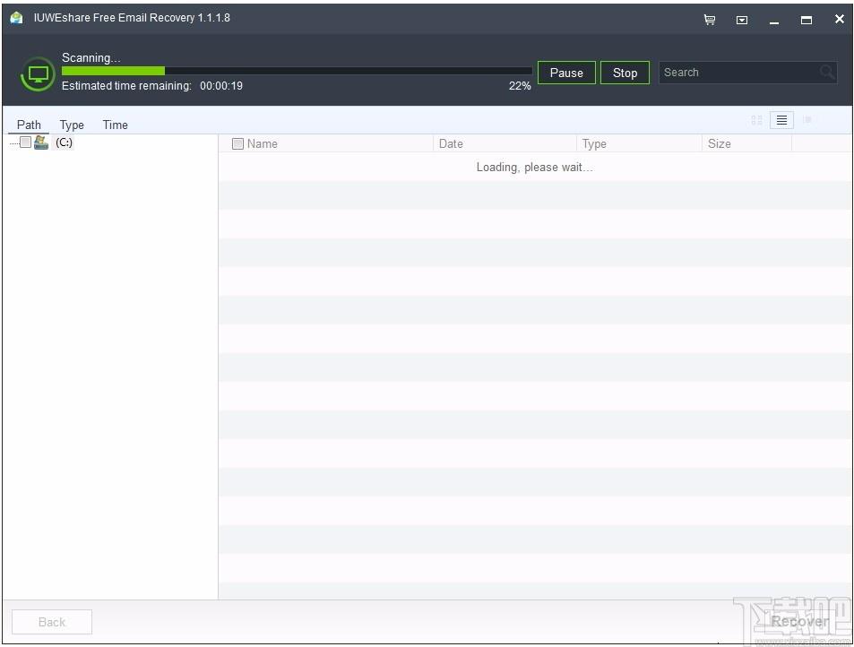Click the Recover button
The image size is (854, 647).
[799, 621]
